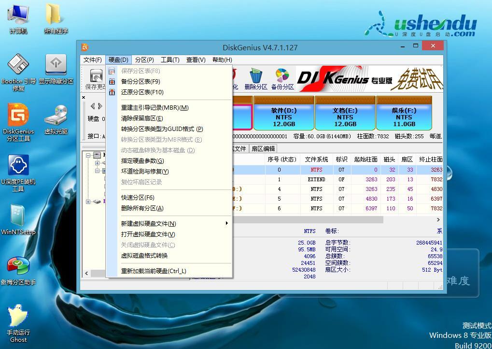The height and width of the screenshot is (349, 492).
Task: Open the 所有程序 folder icon
Action: pos(56,19)
